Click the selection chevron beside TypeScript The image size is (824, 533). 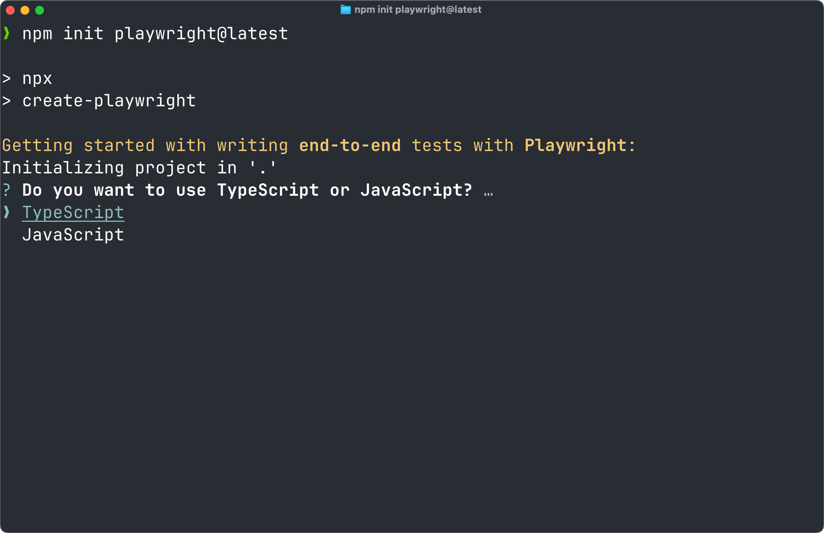[7, 212]
